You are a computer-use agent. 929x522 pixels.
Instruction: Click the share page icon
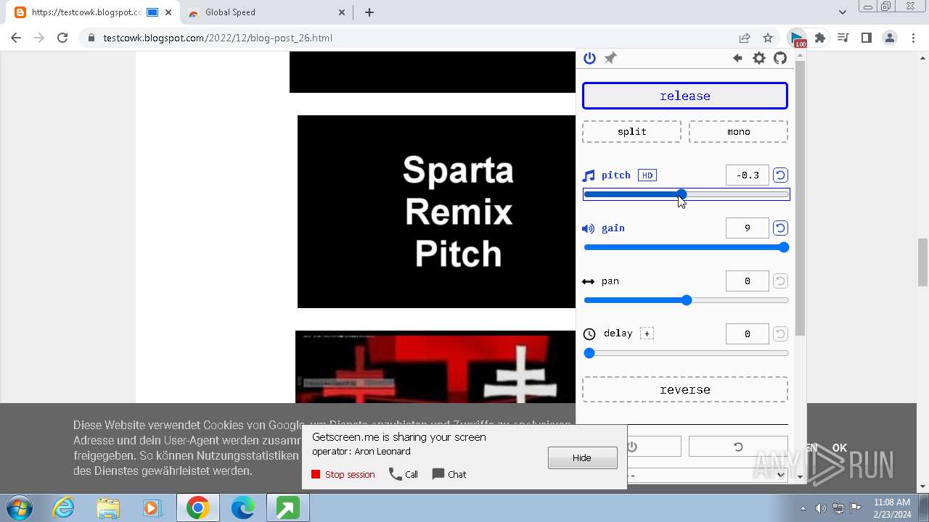tap(745, 38)
